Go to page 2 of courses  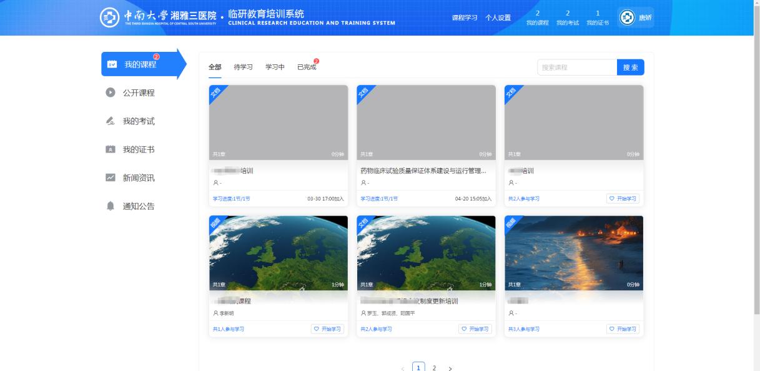(x=435, y=368)
